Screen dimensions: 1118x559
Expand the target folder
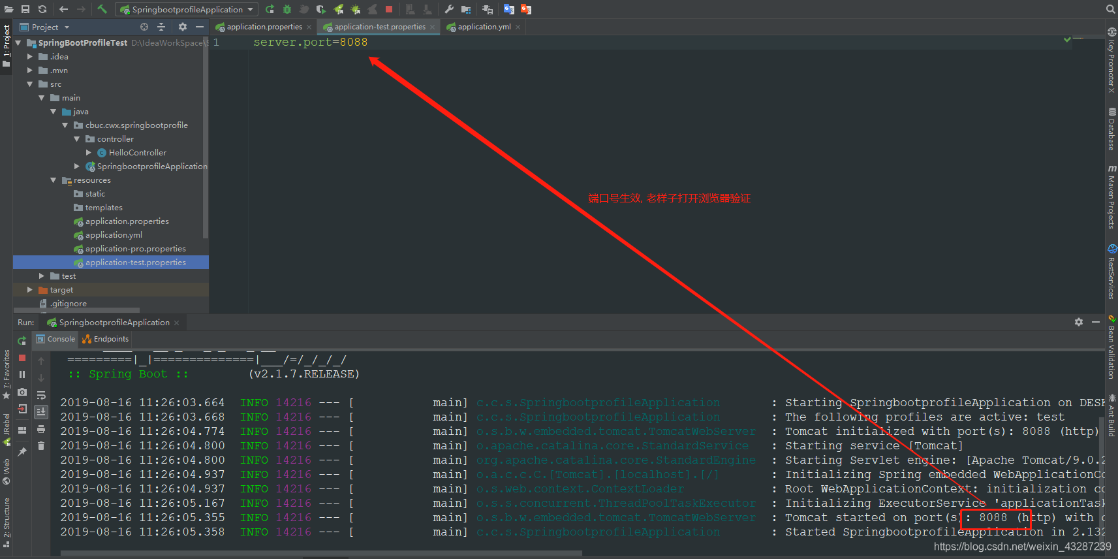29,290
